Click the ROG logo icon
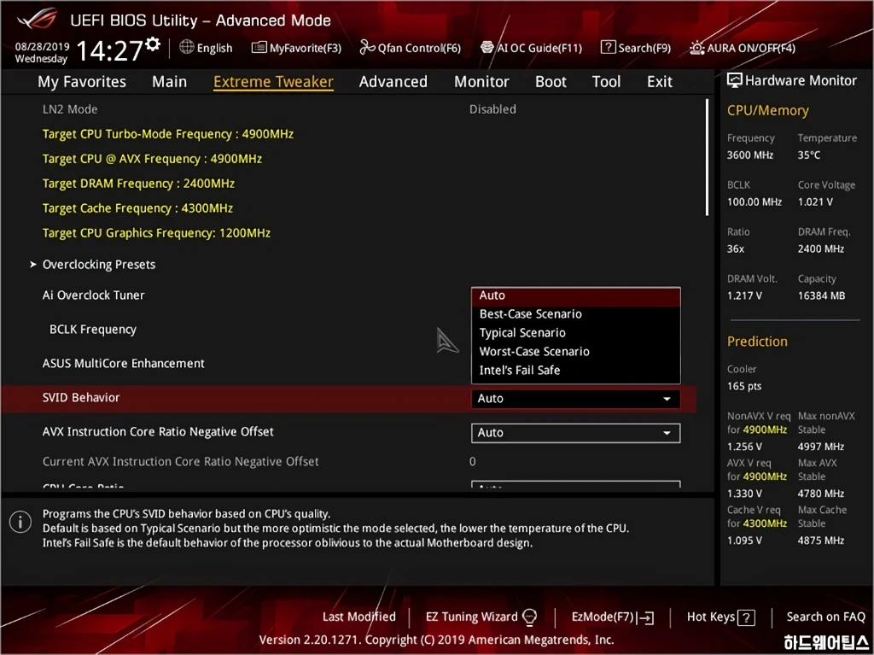The height and width of the screenshot is (655, 874). tap(37, 19)
